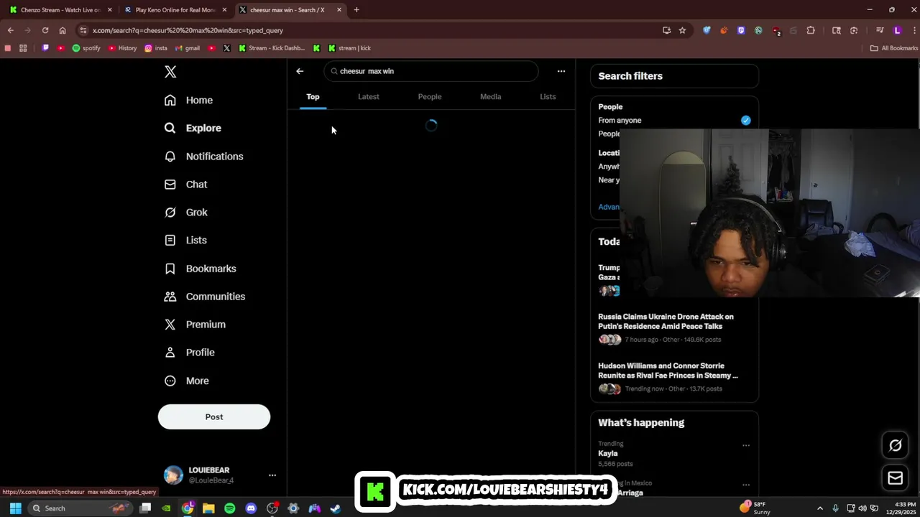Switch to the Chenzo Stream browser tab
Screen dimensions: 920x517
click(60, 10)
